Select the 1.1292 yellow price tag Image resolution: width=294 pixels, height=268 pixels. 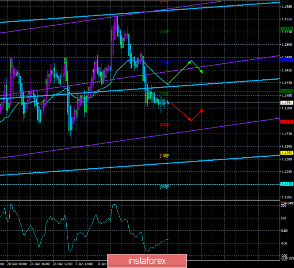click(286, 153)
